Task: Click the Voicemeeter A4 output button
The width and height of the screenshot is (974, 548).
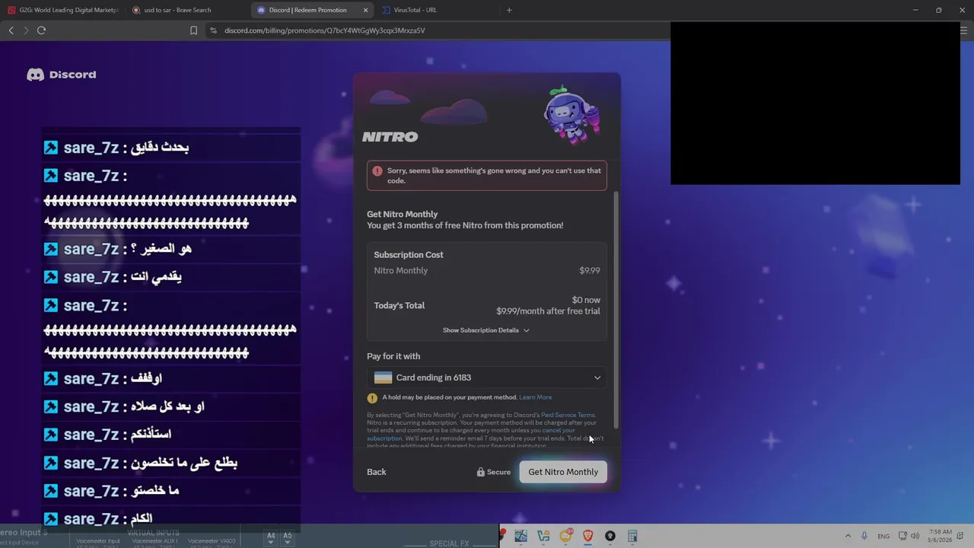Action: click(x=271, y=537)
